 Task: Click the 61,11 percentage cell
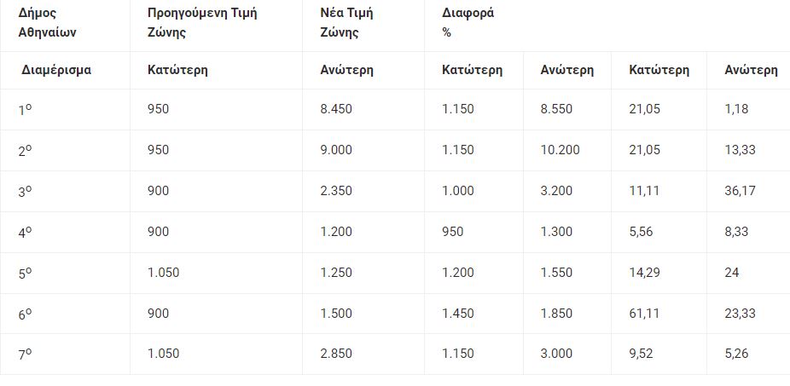point(644,313)
